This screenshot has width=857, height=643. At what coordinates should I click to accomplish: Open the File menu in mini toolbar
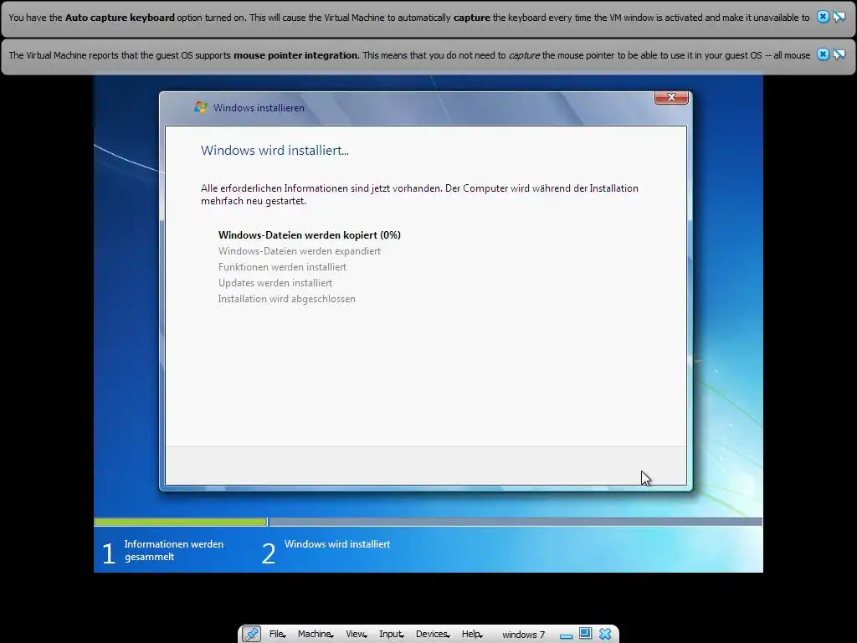pyautogui.click(x=278, y=634)
